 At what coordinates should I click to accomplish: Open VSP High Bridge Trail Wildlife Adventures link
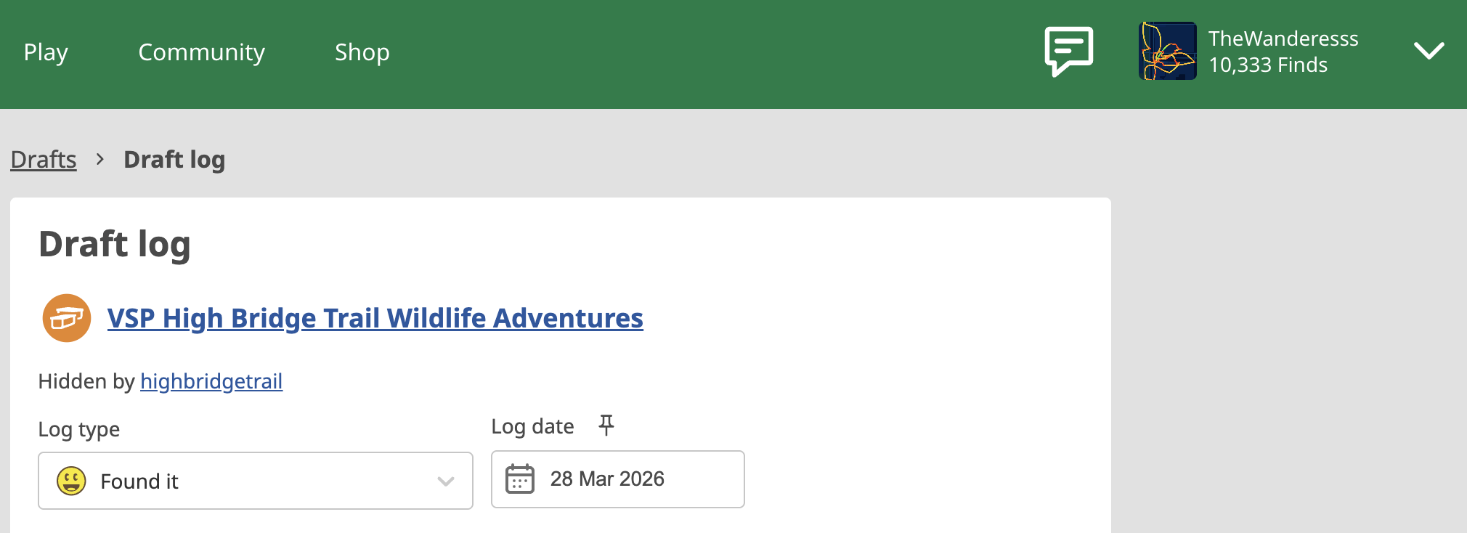(x=375, y=318)
